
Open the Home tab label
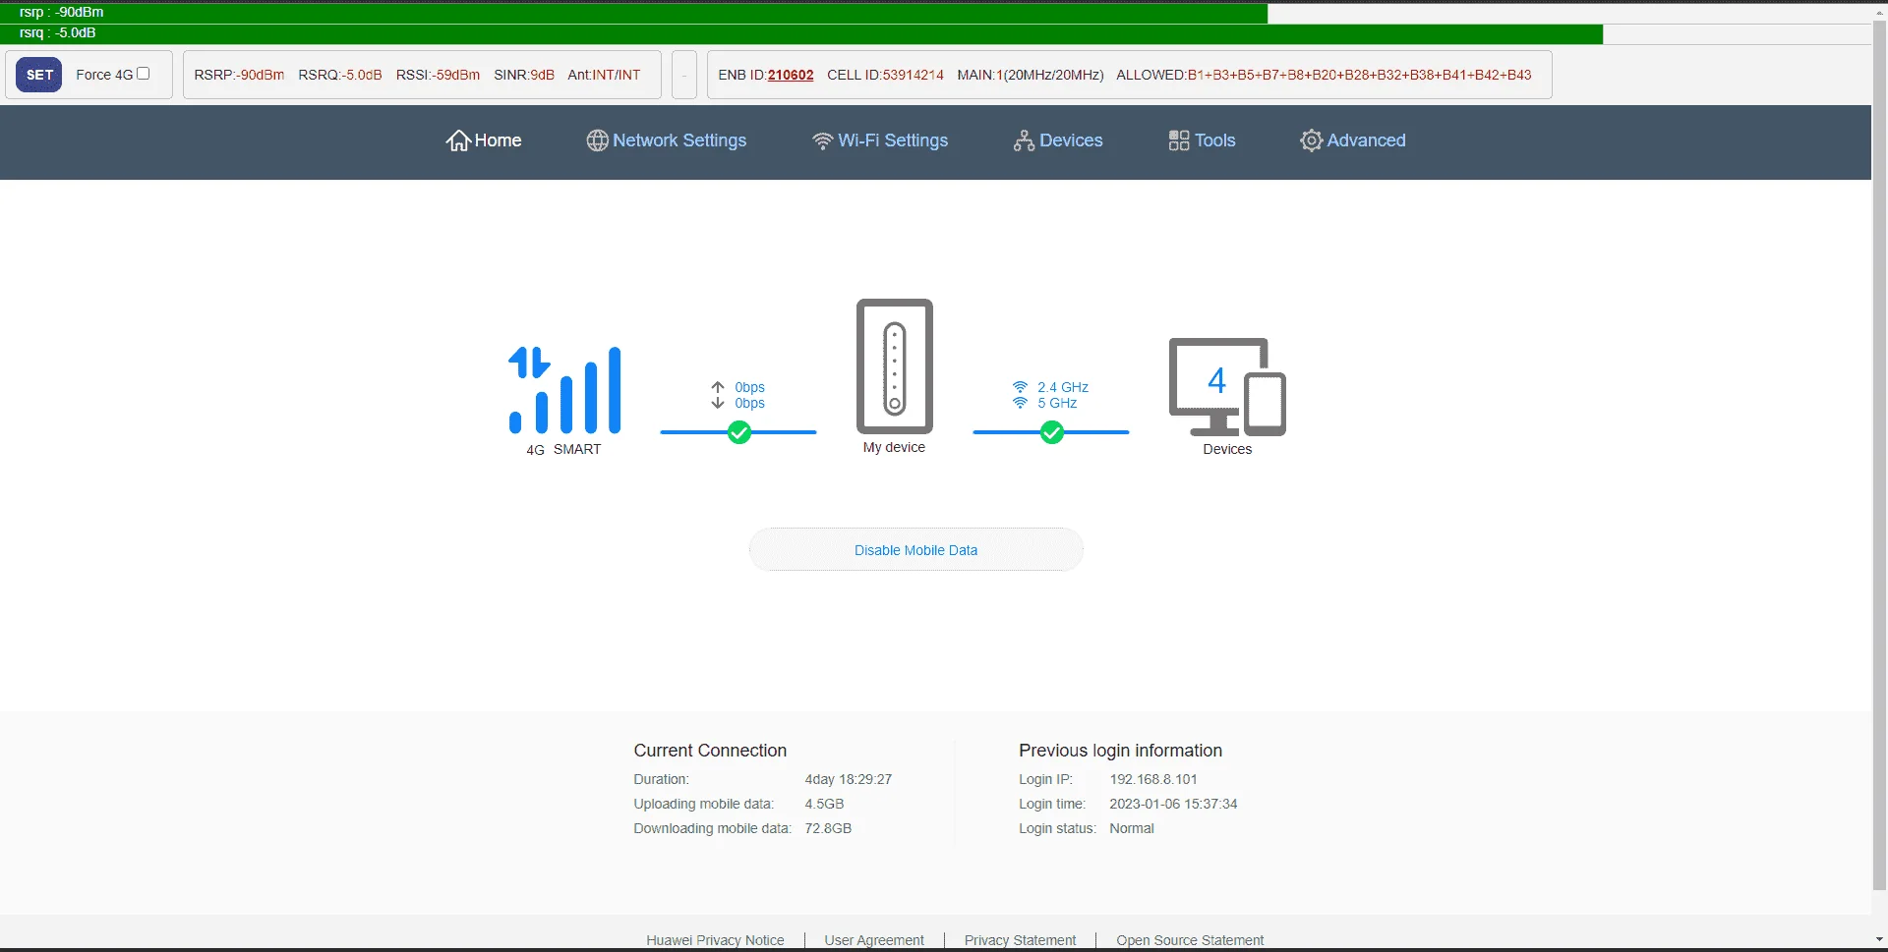point(498,140)
